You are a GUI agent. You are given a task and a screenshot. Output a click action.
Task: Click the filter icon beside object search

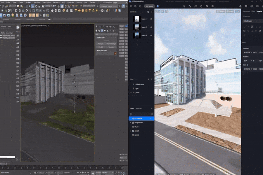(152, 114)
